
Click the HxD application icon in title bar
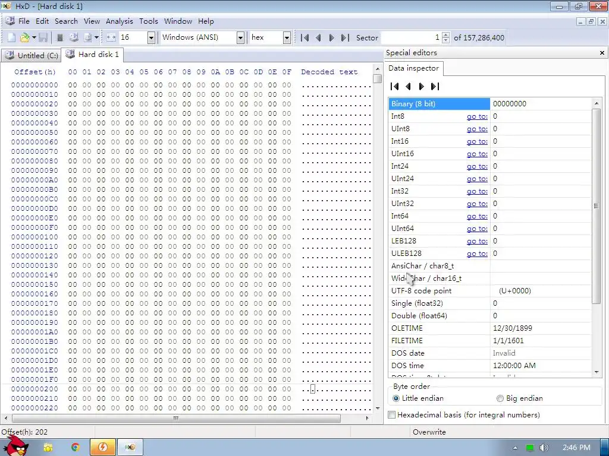[7, 6]
